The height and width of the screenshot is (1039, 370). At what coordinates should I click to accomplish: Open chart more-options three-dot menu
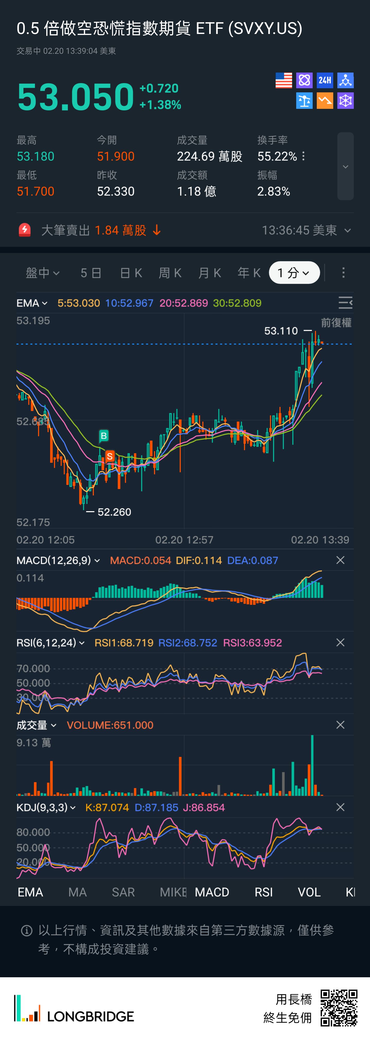[343, 273]
